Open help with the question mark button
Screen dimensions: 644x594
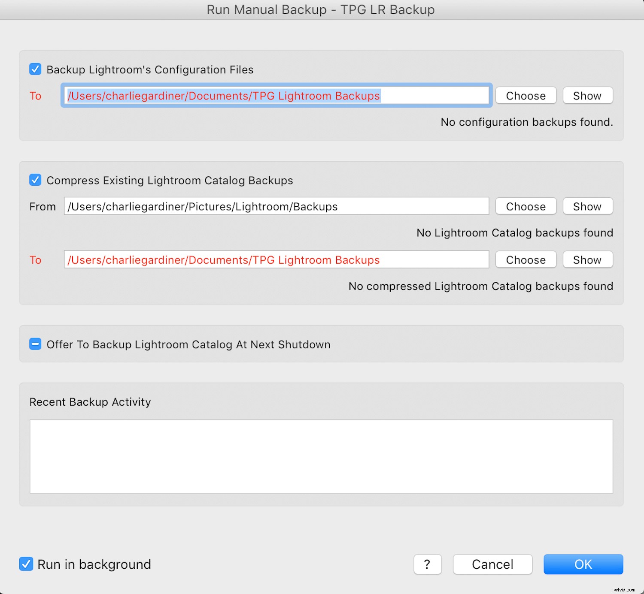(x=427, y=564)
